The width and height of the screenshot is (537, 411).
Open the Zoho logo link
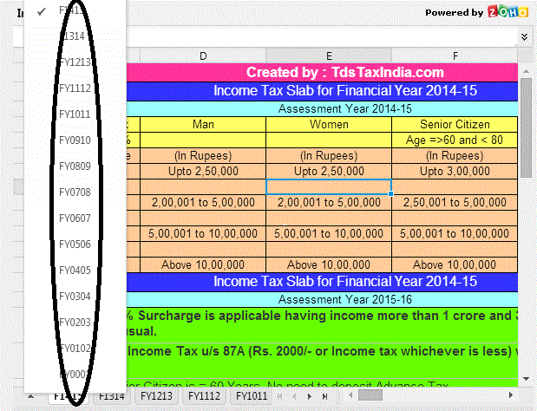(x=508, y=12)
